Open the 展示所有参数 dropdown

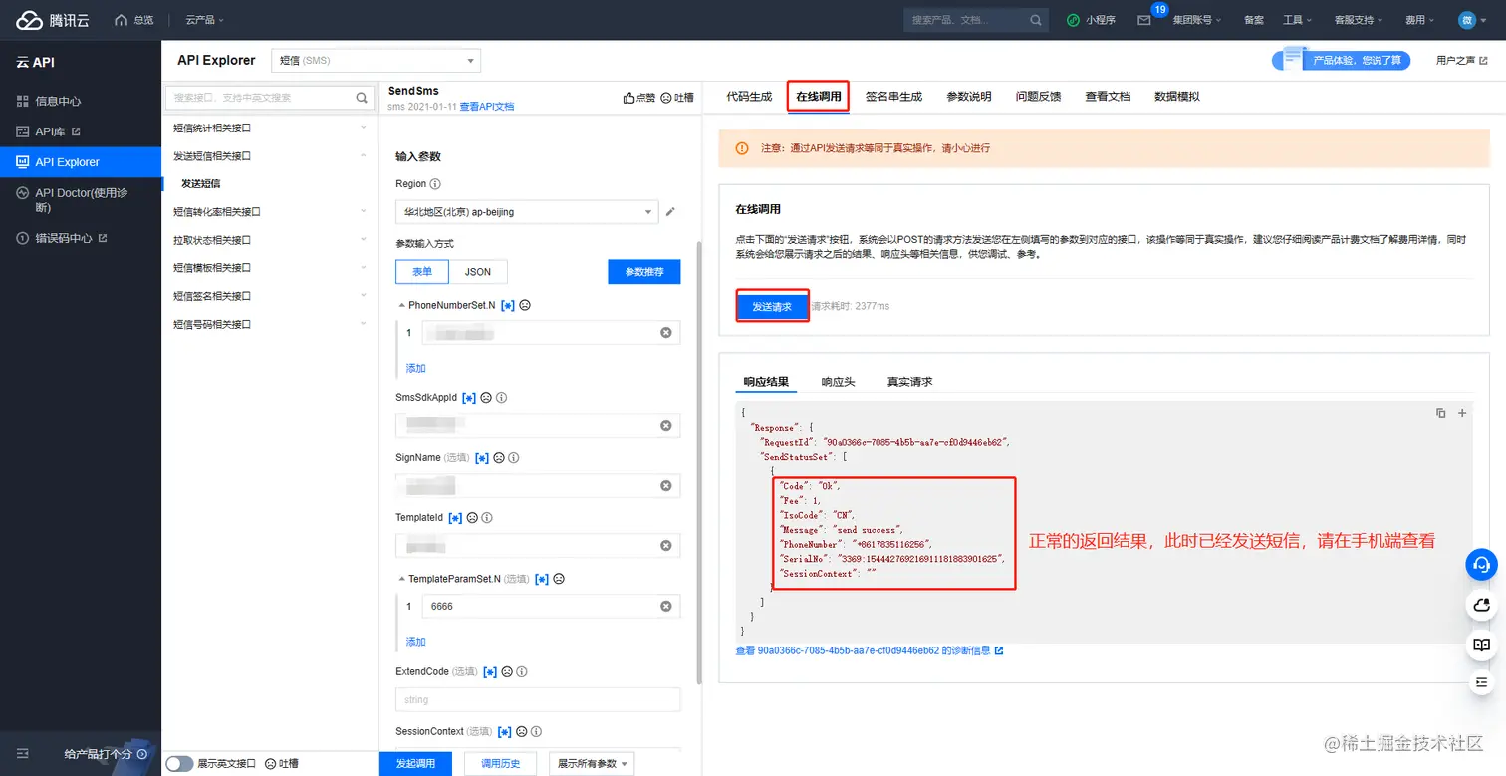point(592,763)
